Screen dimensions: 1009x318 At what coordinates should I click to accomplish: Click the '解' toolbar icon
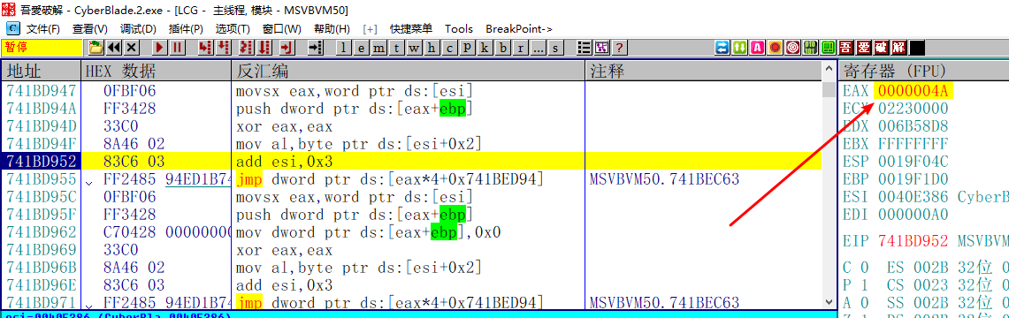(x=899, y=47)
